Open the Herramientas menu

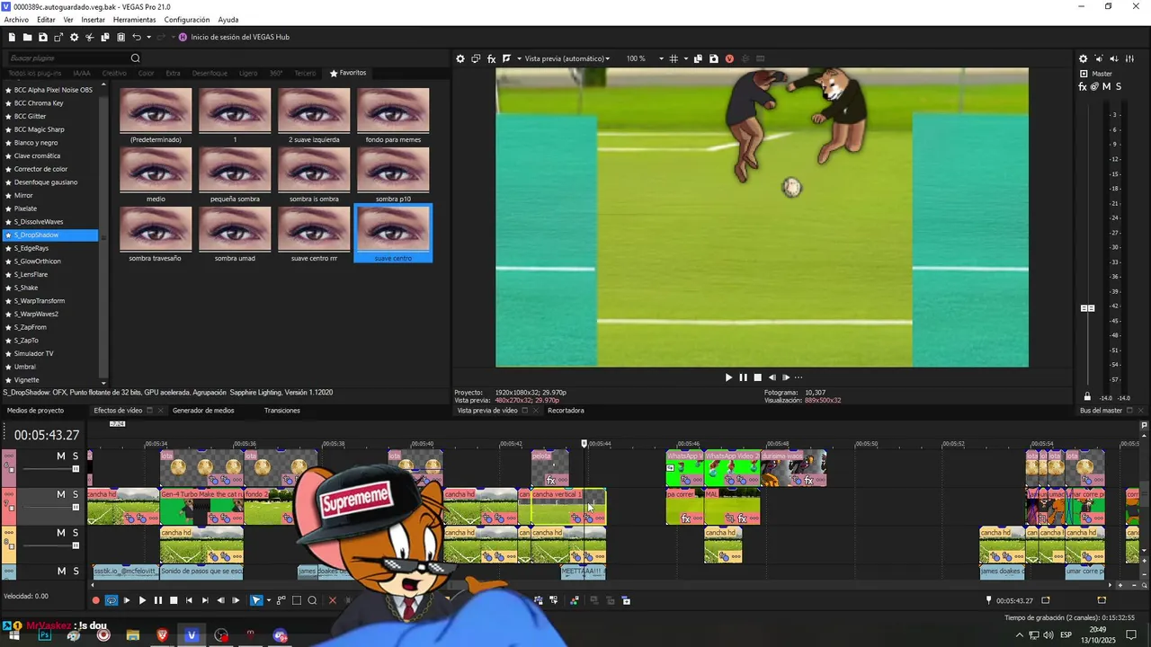point(135,20)
